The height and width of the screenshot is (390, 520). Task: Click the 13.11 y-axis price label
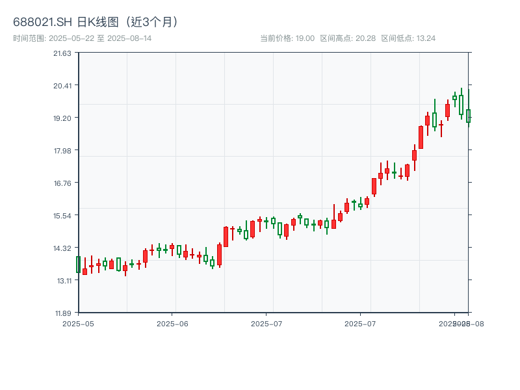(62, 280)
